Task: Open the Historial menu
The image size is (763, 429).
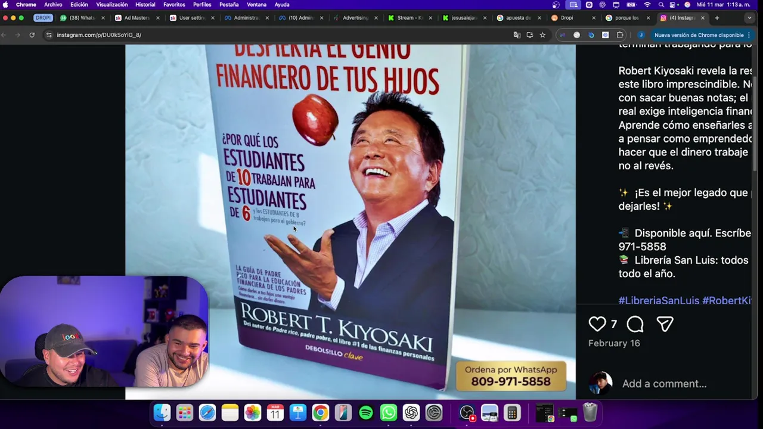Action: coord(145,5)
